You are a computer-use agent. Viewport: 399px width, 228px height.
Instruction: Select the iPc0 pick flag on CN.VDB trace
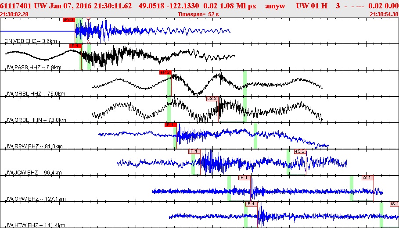69,20
